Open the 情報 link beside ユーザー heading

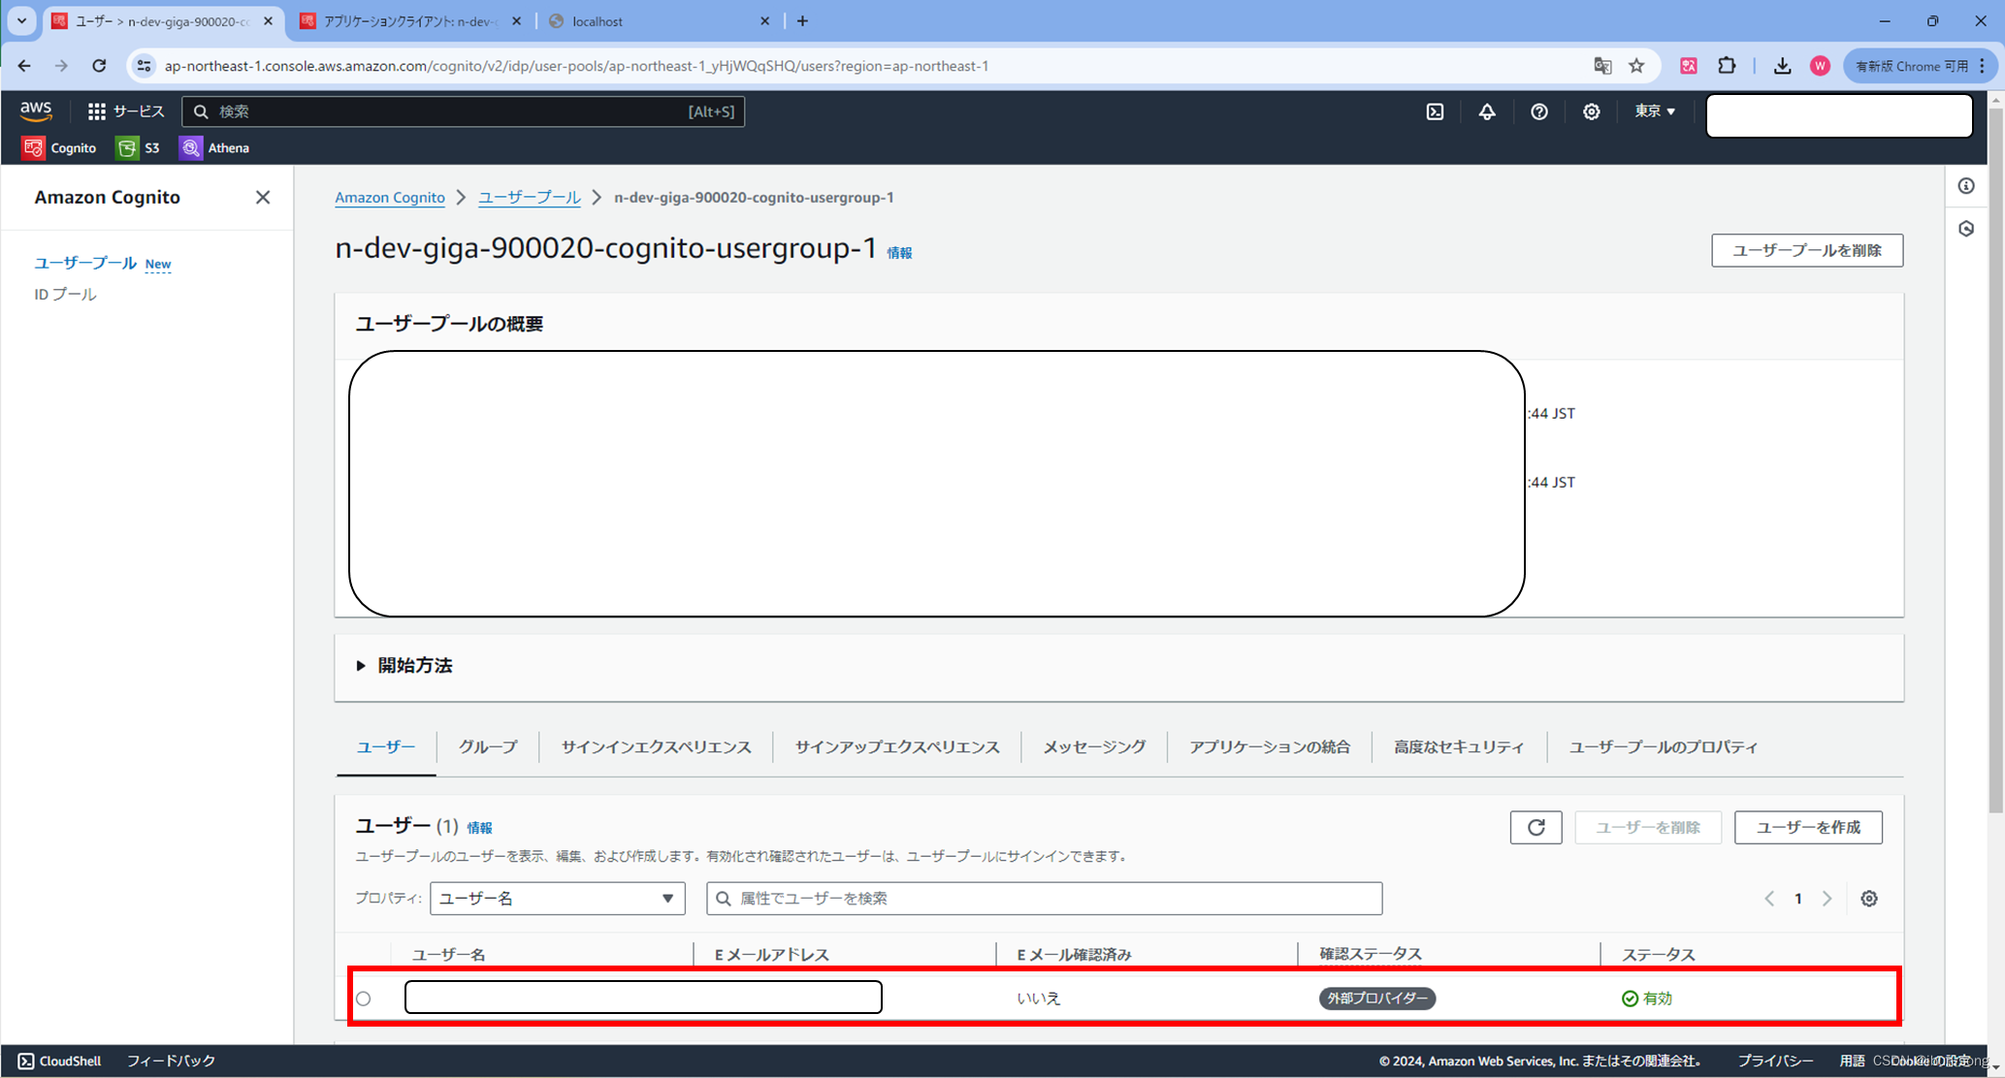pyautogui.click(x=479, y=828)
